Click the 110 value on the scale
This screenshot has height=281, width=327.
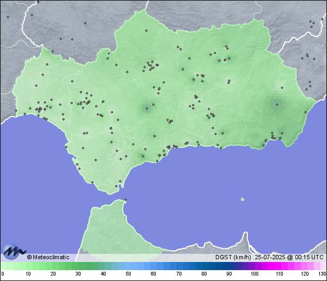click(x=280, y=274)
